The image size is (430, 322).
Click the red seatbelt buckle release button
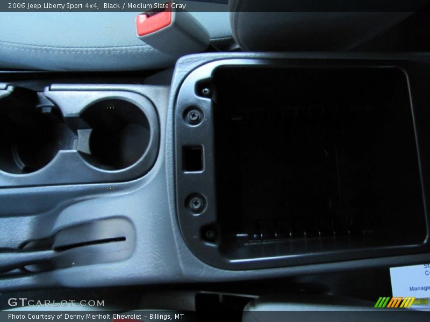[154, 23]
